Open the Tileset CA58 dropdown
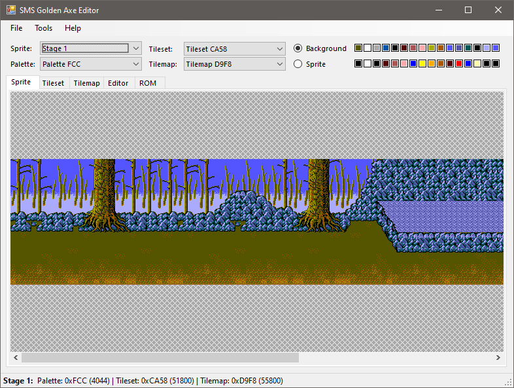Screen dimensions: 514x388 pyautogui.click(x=234, y=49)
